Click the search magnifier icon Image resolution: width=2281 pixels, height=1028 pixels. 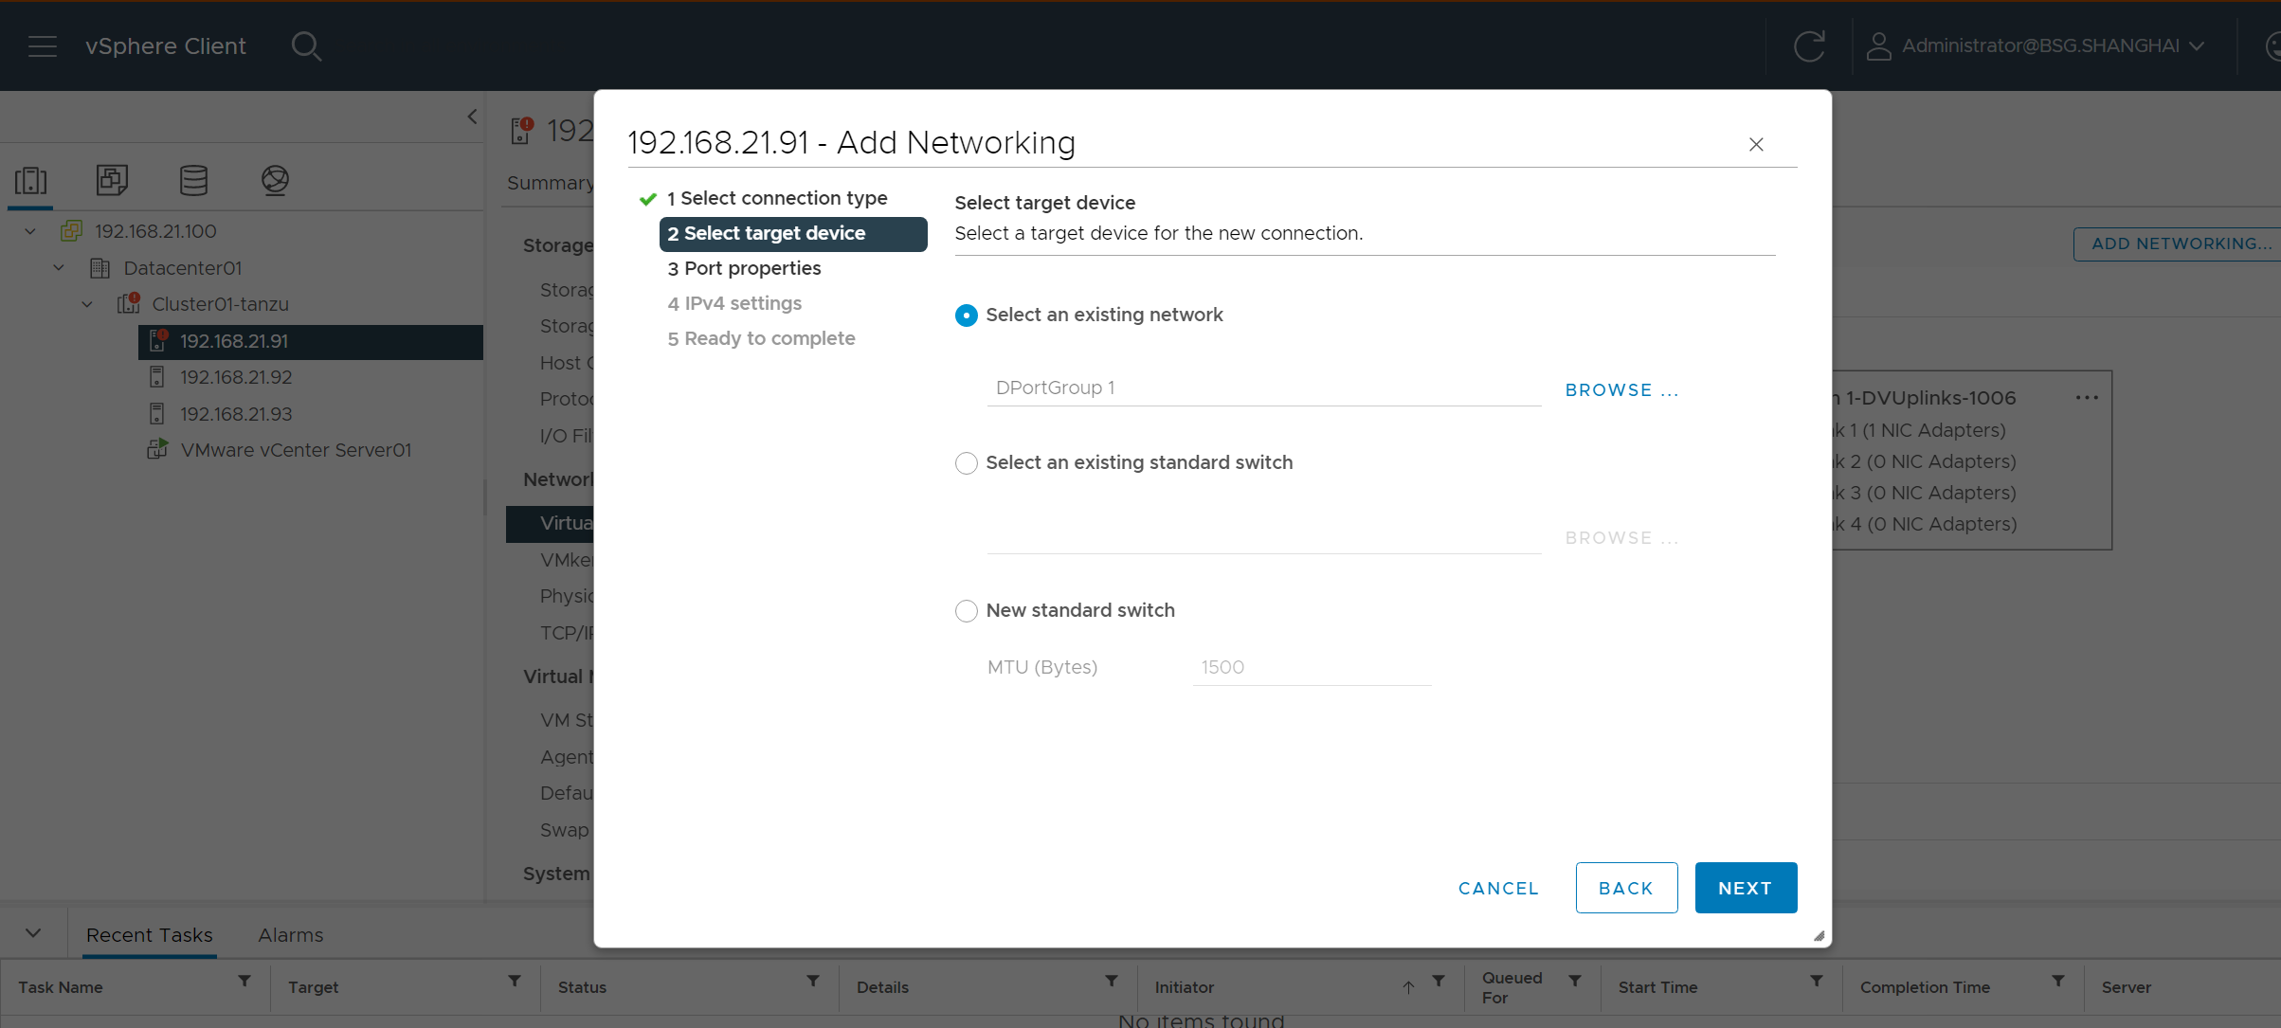click(x=306, y=45)
